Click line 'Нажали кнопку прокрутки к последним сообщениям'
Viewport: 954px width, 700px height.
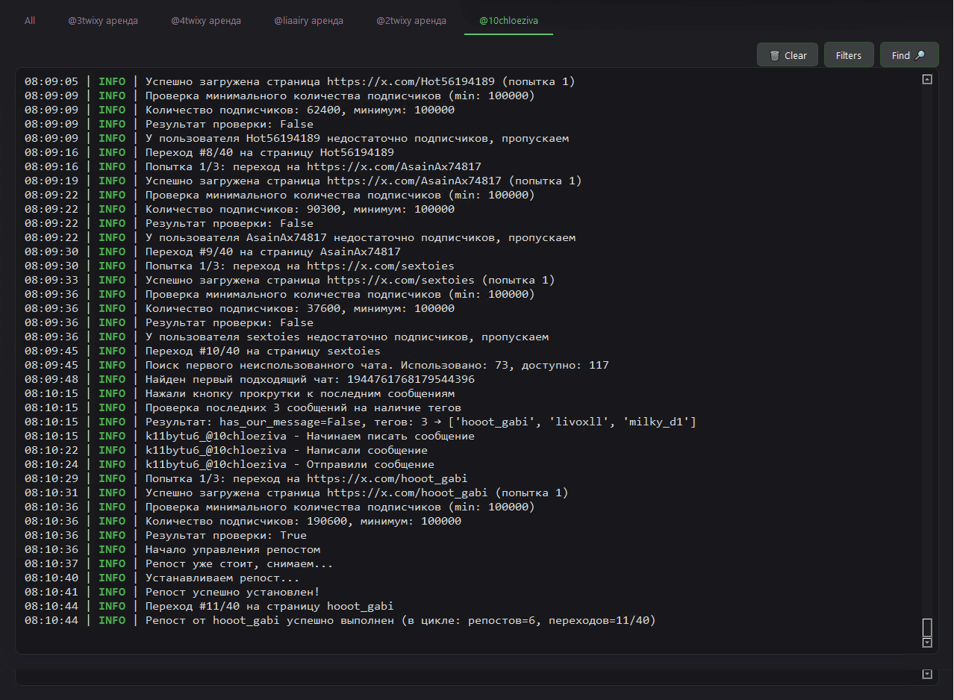click(x=240, y=393)
